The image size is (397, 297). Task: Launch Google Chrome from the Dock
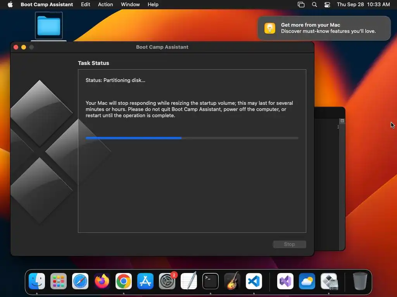coord(124,281)
